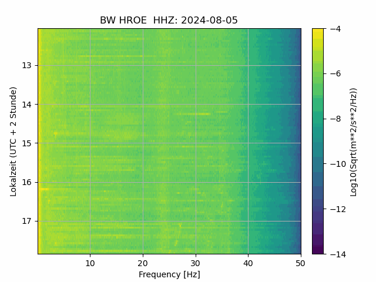This screenshot has width=376, height=282.
Task: Click the x-axis tick label '20'
Action: 143,264
